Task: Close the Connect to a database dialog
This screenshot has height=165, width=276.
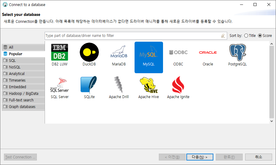Action: point(269,4)
